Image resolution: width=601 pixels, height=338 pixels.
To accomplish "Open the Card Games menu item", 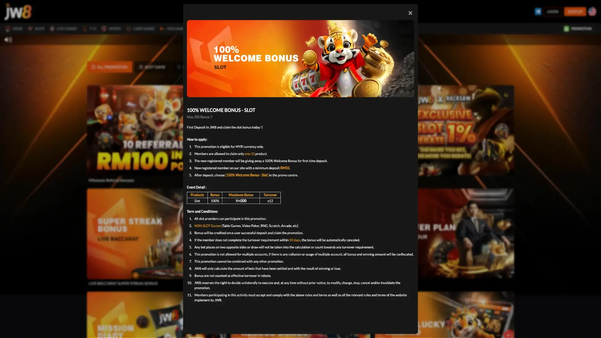I will click(x=140, y=28).
